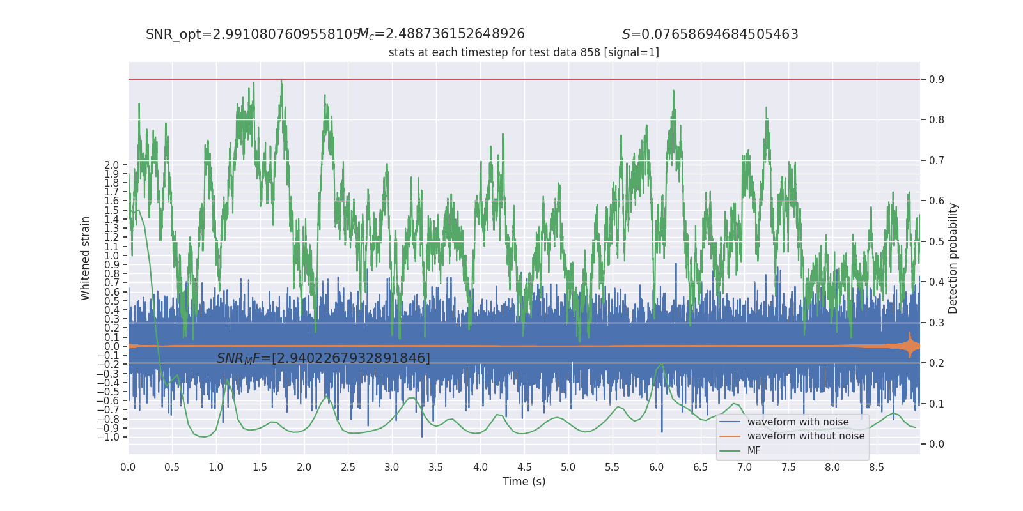Click the 4.0 tick on the time axis
This screenshot has width=1023, height=511.
480,468
